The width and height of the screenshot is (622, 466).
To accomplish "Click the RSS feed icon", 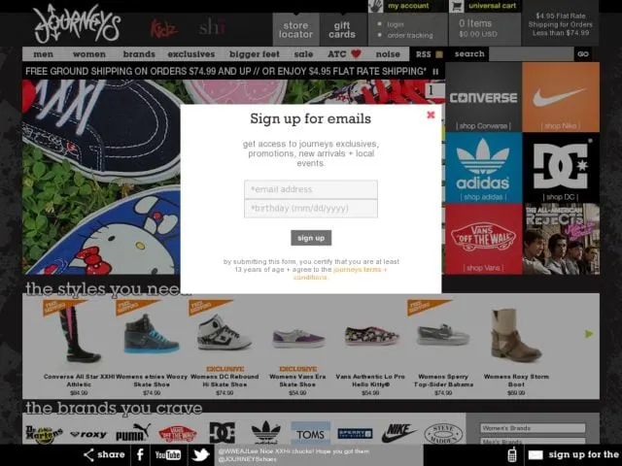I will (x=439, y=54).
